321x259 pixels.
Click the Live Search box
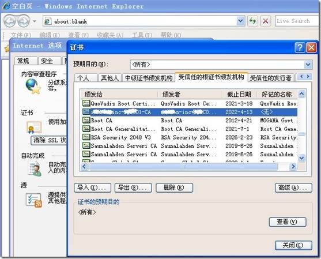297,21
